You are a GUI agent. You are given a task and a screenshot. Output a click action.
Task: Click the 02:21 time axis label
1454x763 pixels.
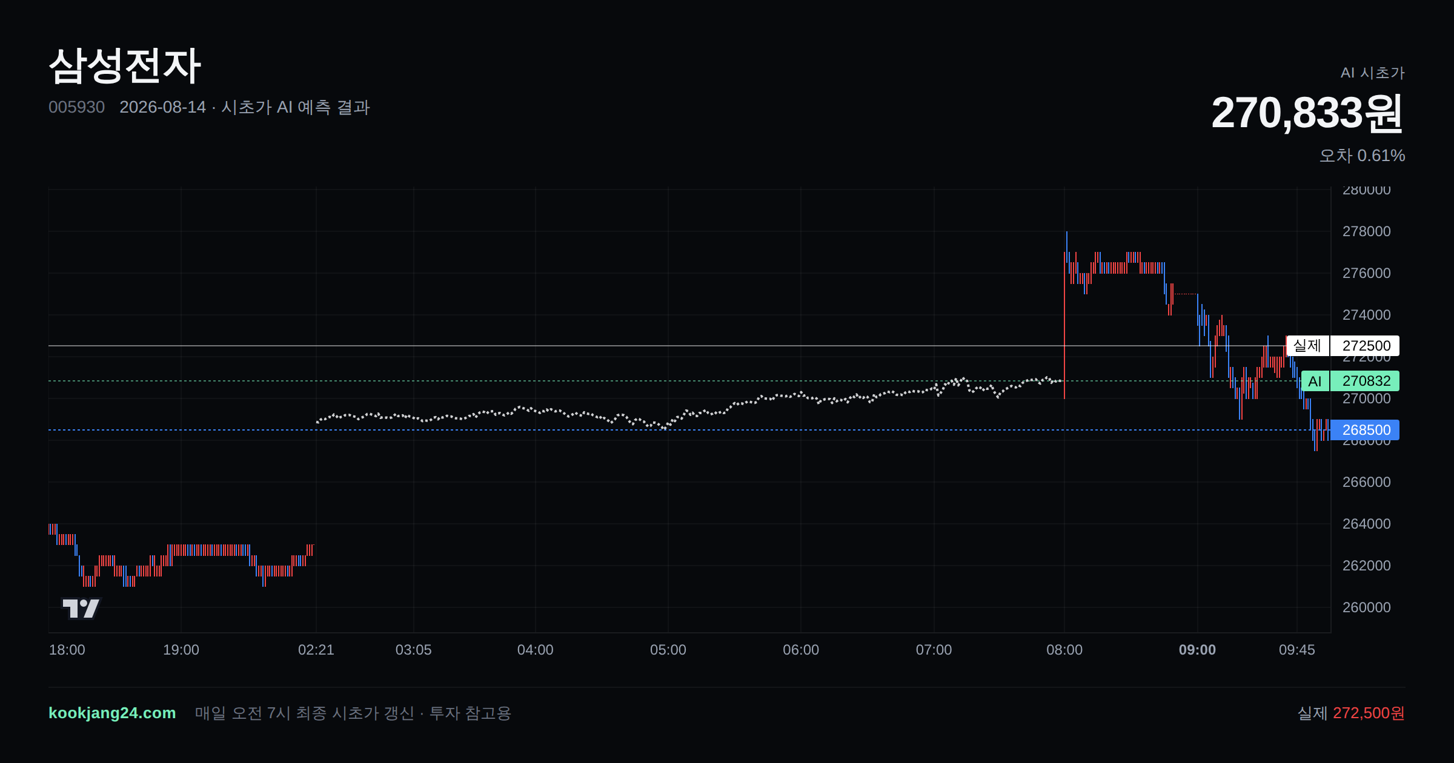(316, 650)
